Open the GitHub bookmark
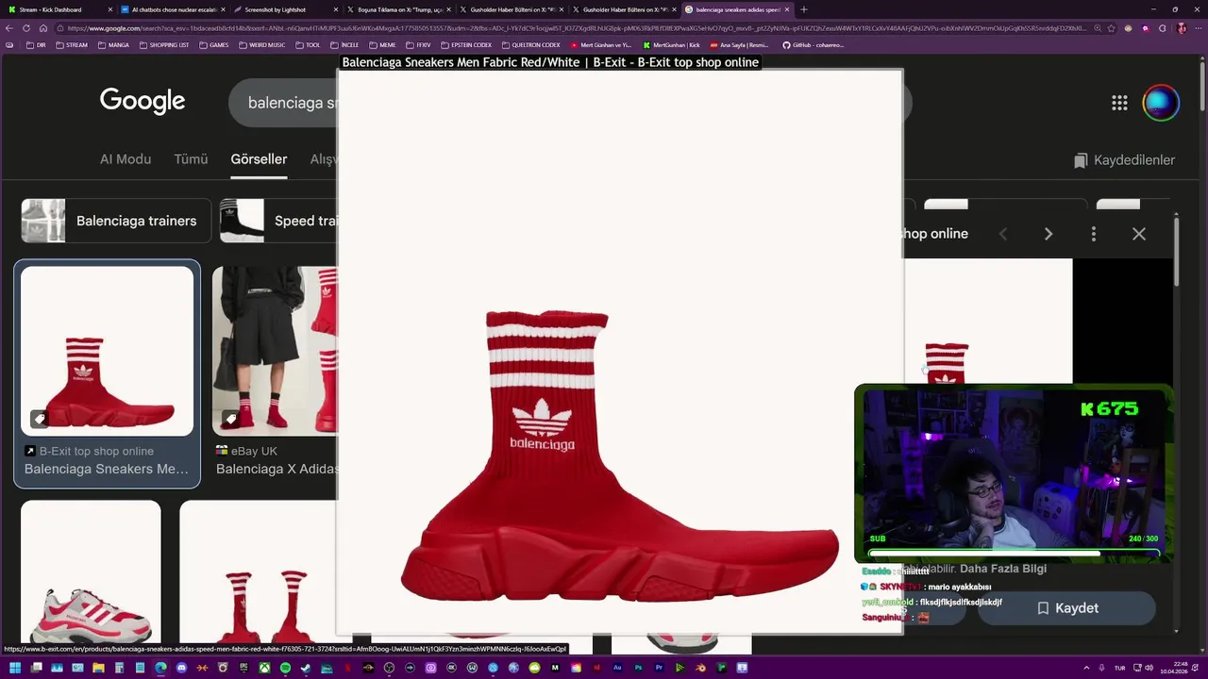Image resolution: width=1208 pixels, height=679 pixels. (813, 44)
